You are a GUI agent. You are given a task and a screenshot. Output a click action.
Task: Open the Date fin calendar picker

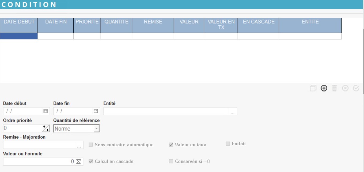(x=96, y=111)
